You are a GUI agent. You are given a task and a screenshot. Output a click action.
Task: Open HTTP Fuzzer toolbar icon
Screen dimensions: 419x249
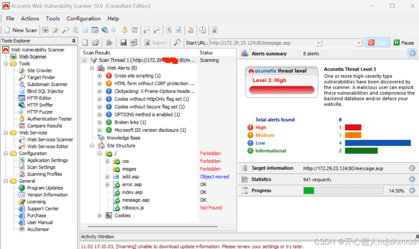114,30
